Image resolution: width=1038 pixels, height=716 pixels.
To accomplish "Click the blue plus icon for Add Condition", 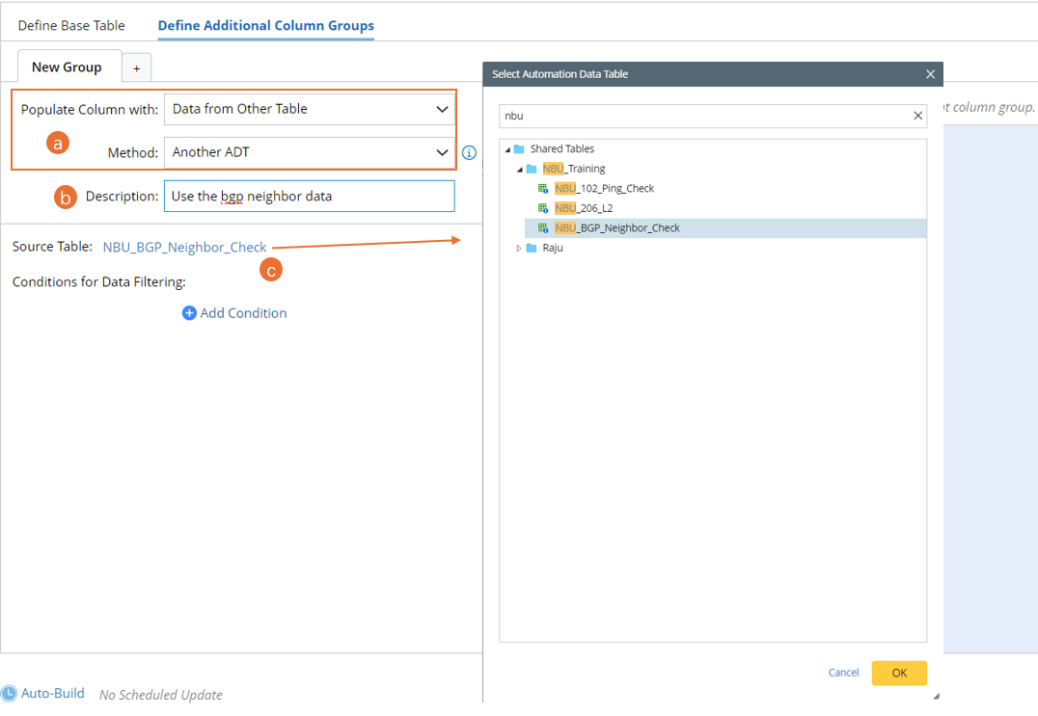I will coord(189,313).
